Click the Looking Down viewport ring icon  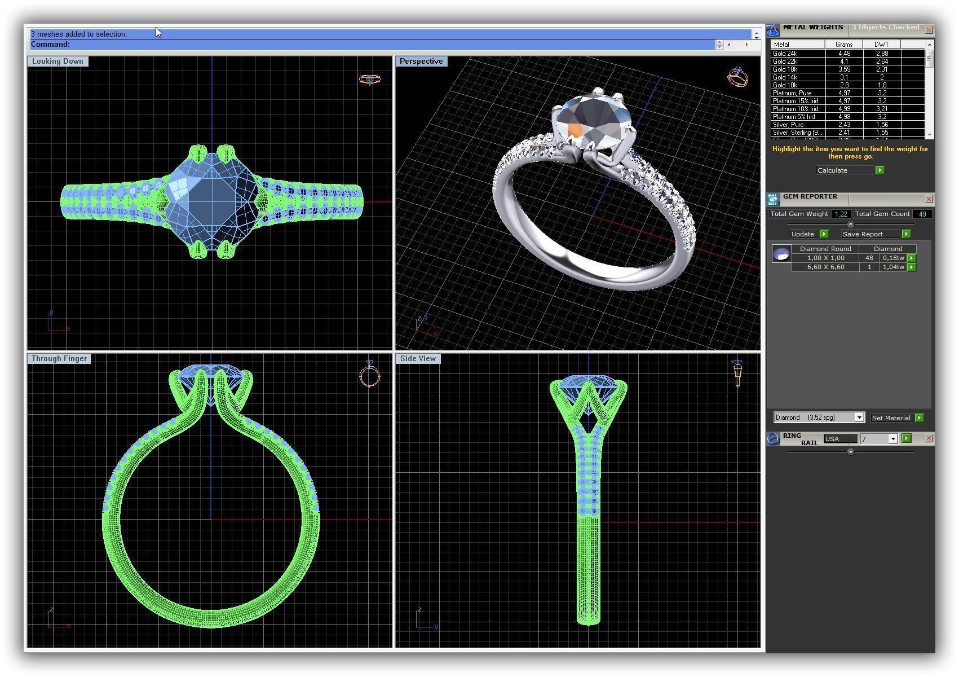(x=370, y=79)
